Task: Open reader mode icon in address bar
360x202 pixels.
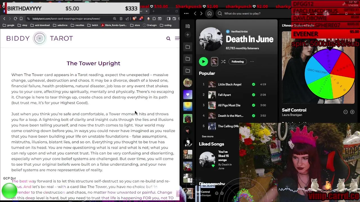Action: pos(121,19)
